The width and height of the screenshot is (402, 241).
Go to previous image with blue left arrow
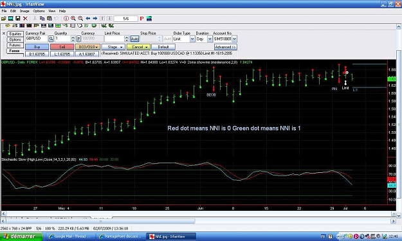[88, 19]
